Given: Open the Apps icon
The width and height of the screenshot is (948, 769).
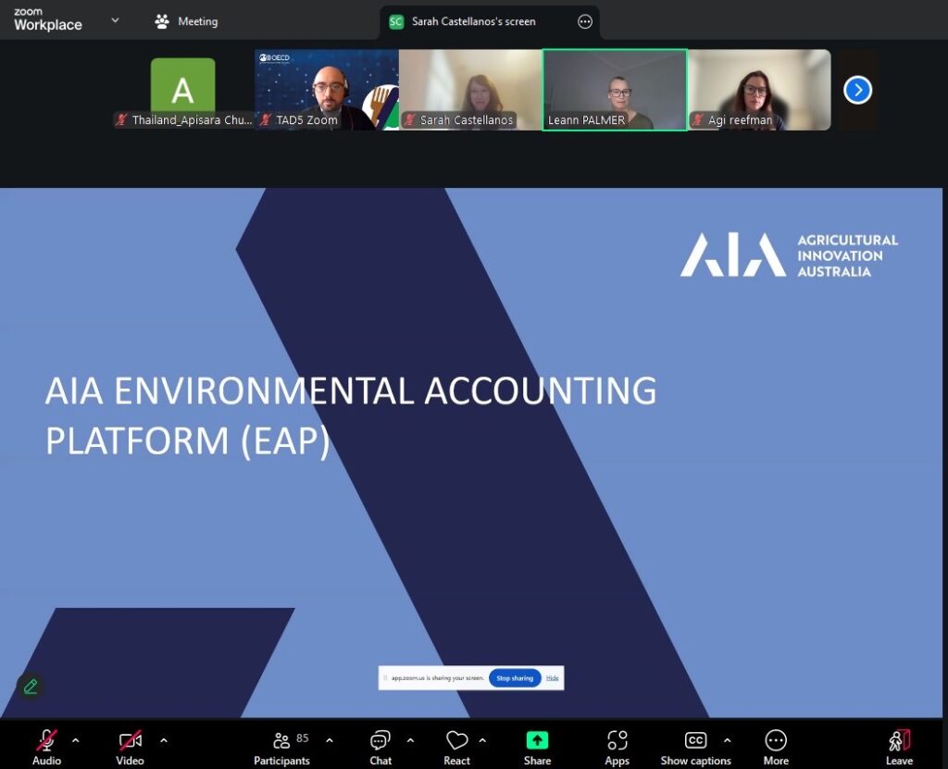Looking at the screenshot, I should pyautogui.click(x=617, y=741).
